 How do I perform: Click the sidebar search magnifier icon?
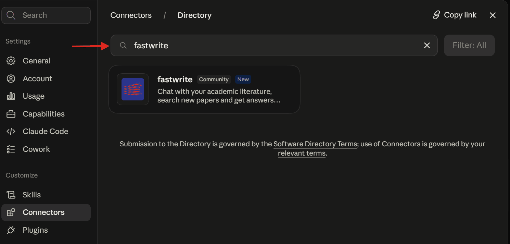tap(11, 15)
